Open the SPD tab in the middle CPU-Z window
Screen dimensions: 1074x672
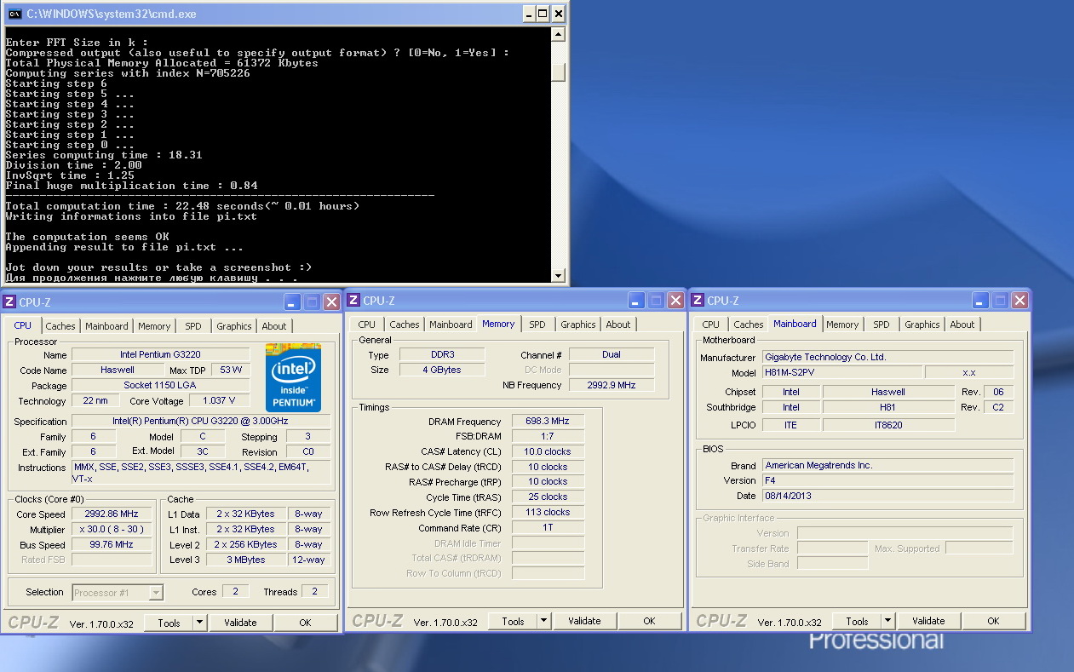[x=537, y=325]
